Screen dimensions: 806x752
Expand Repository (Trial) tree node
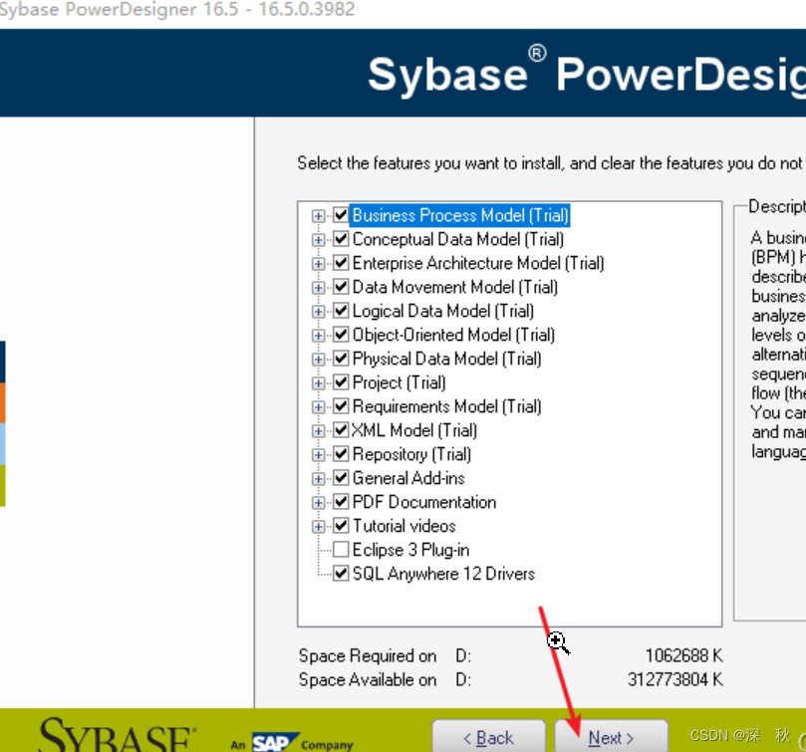pos(318,455)
